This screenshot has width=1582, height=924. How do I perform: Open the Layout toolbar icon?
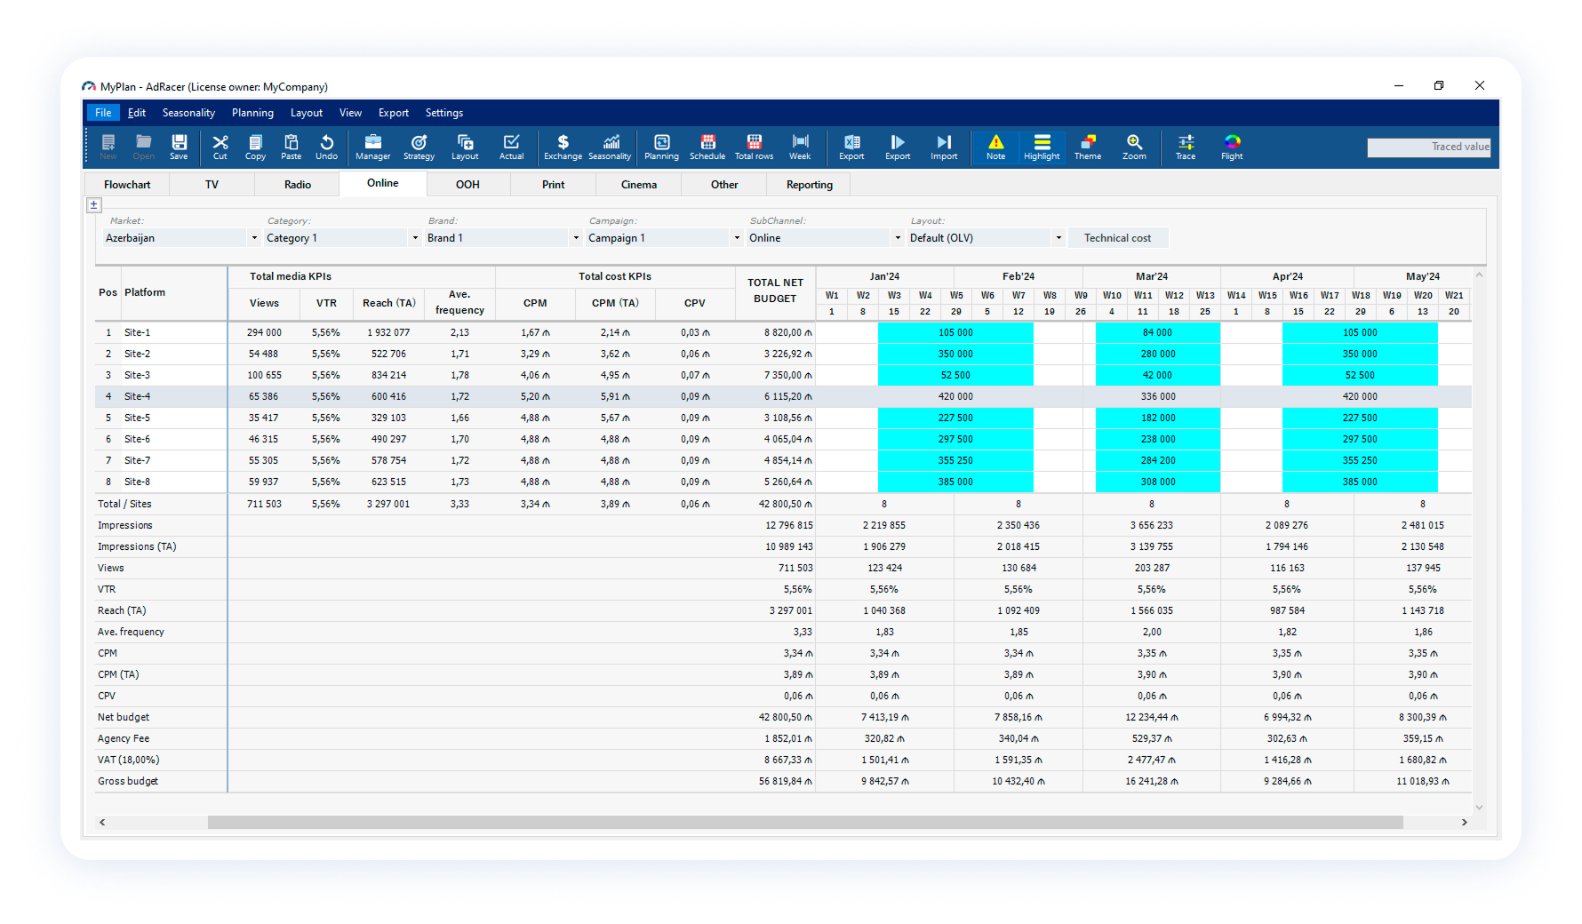pyautogui.click(x=465, y=147)
